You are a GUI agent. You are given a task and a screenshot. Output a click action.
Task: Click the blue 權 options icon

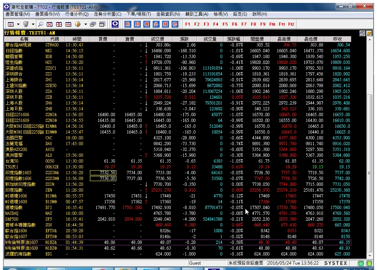click(x=146, y=24)
